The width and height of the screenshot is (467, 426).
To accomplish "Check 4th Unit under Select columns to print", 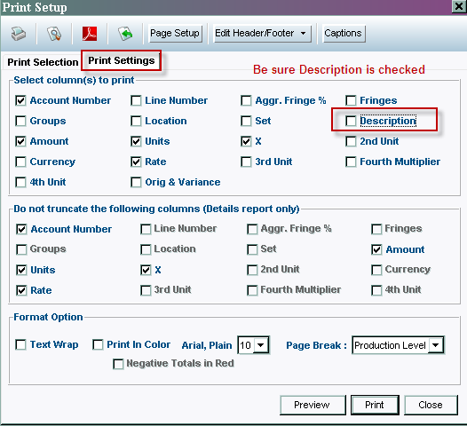I will click(20, 182).
